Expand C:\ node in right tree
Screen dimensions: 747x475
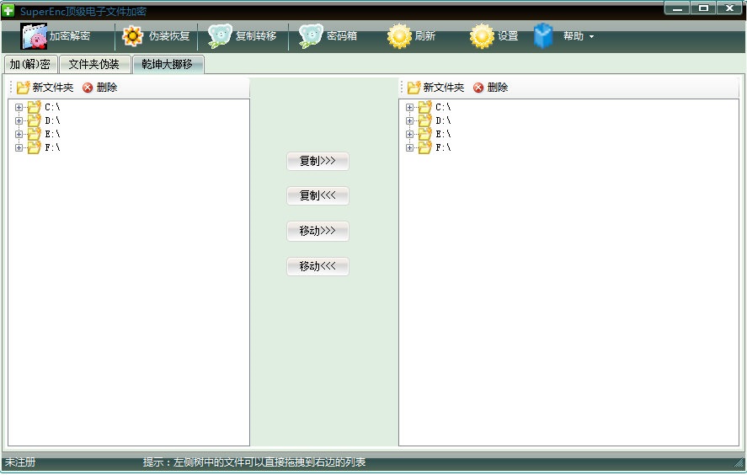pos(409,108)
